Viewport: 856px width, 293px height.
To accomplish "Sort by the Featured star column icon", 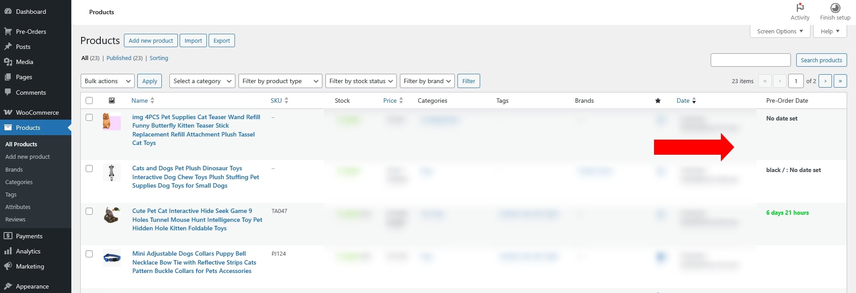I will (x=658, y=100).
